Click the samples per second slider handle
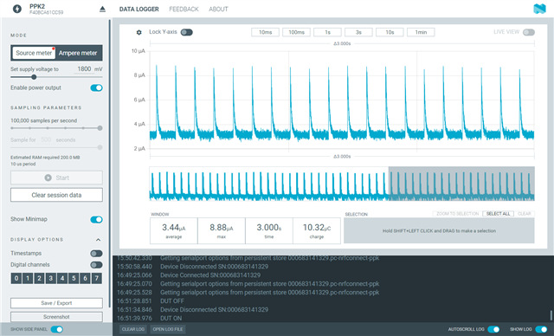The height and width of the screenshot is (336, 554). 100,128
